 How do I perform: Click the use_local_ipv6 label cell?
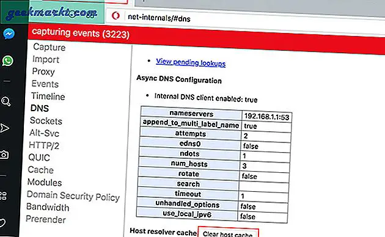click(x=187, y=214)
